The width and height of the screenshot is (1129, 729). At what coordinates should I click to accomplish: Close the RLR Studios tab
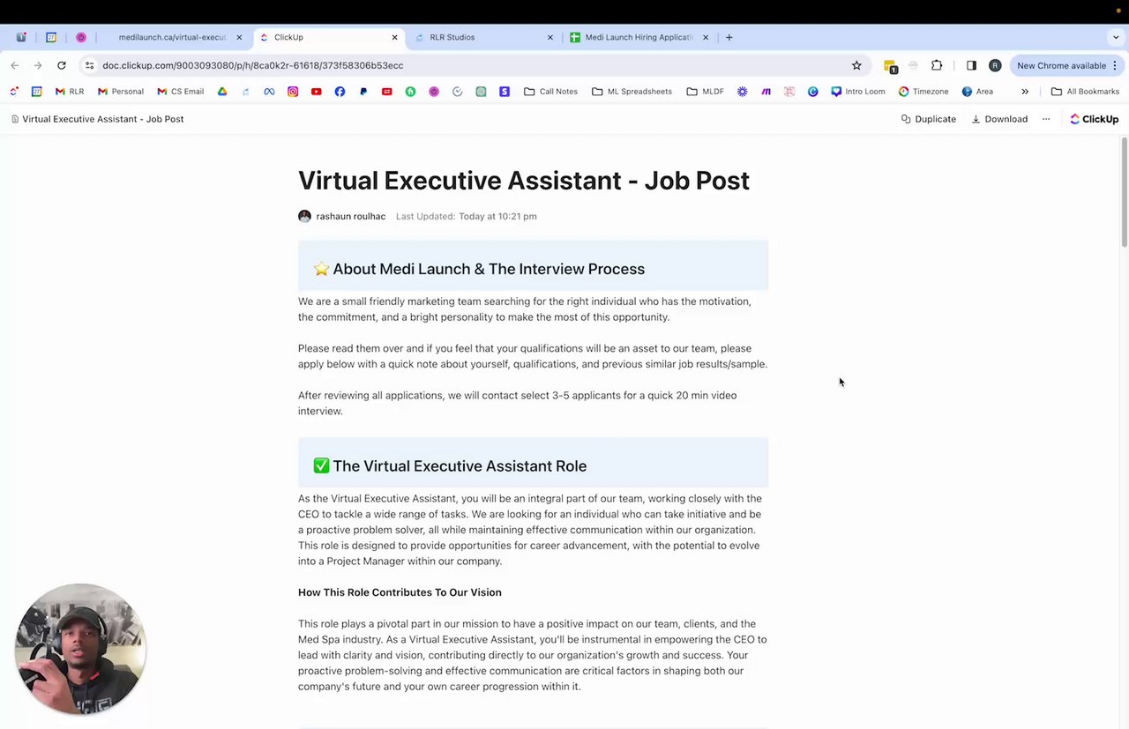click(550, 37)
